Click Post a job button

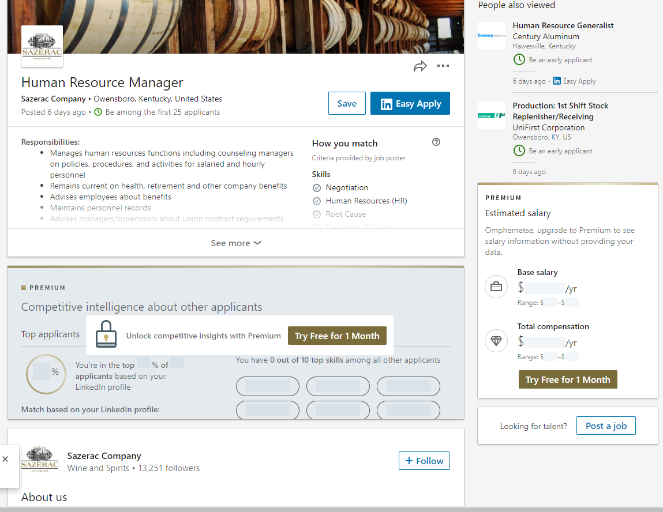[606, 426]
